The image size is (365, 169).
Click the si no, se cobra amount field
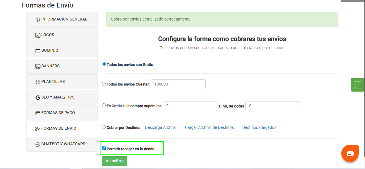[272, 106]
